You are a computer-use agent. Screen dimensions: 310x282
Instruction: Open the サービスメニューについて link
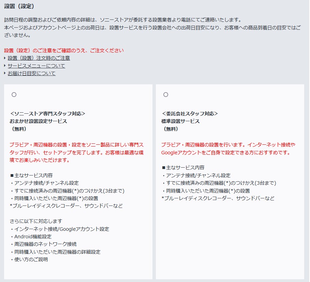tap(36, 66)
